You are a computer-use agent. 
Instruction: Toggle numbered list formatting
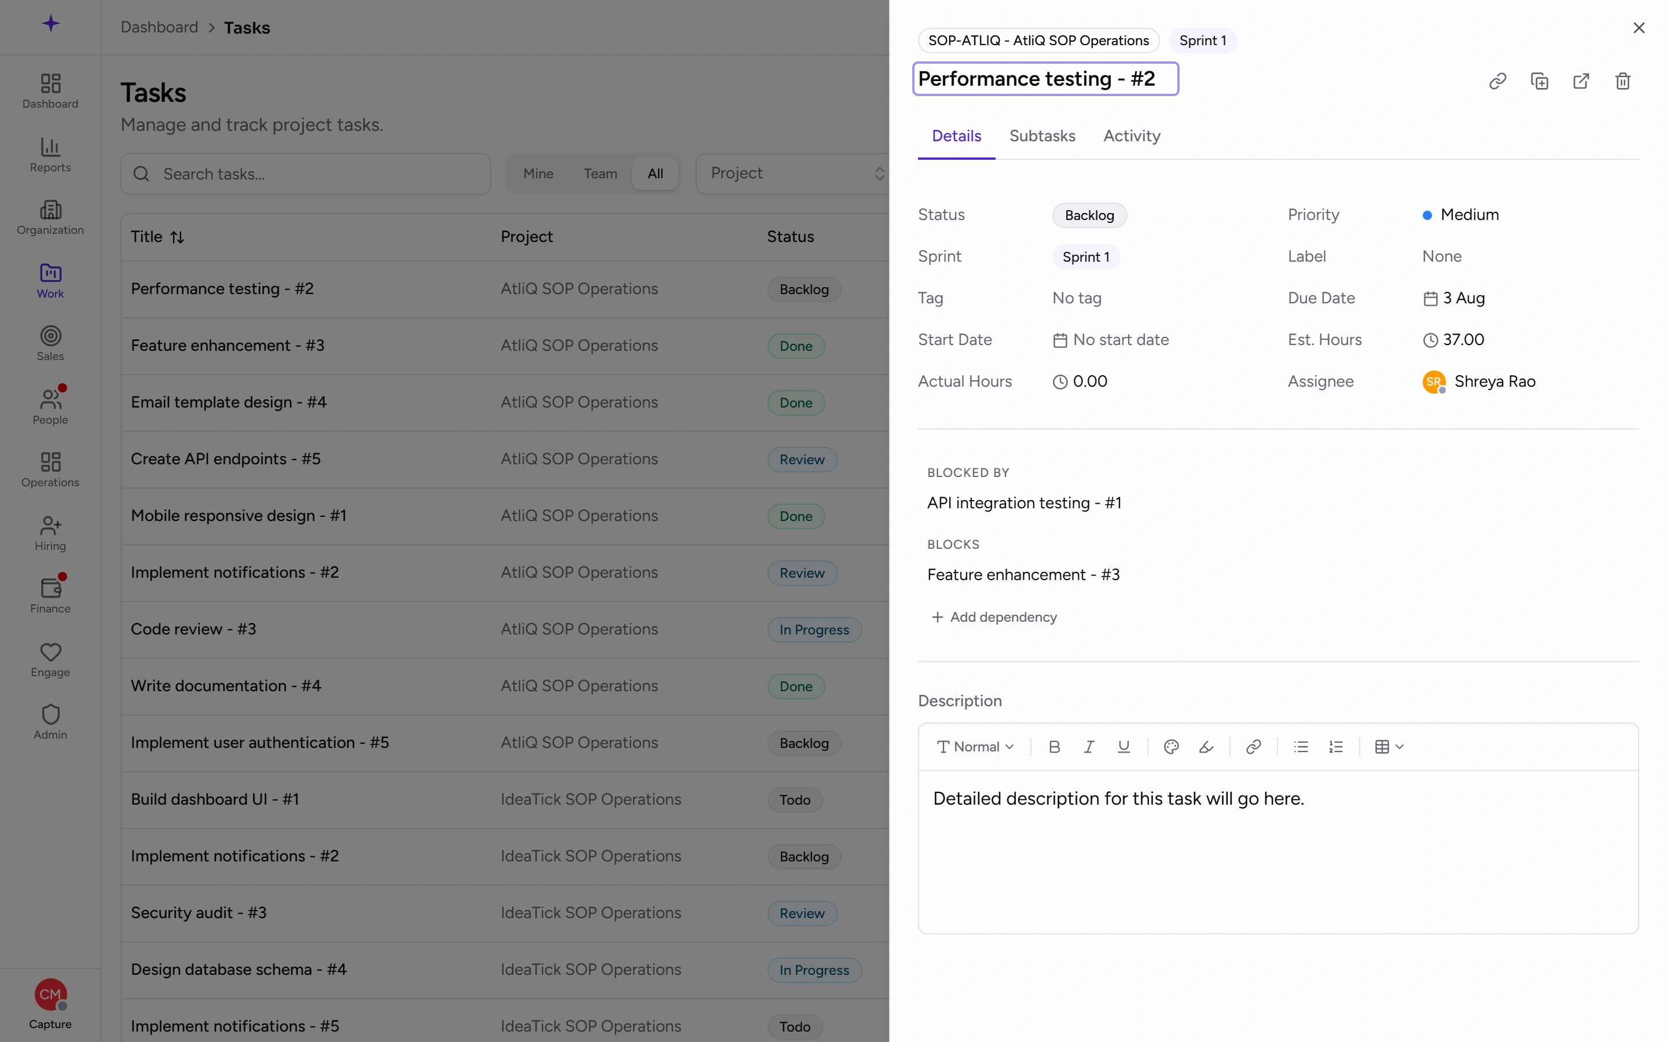pos(1336,746)
